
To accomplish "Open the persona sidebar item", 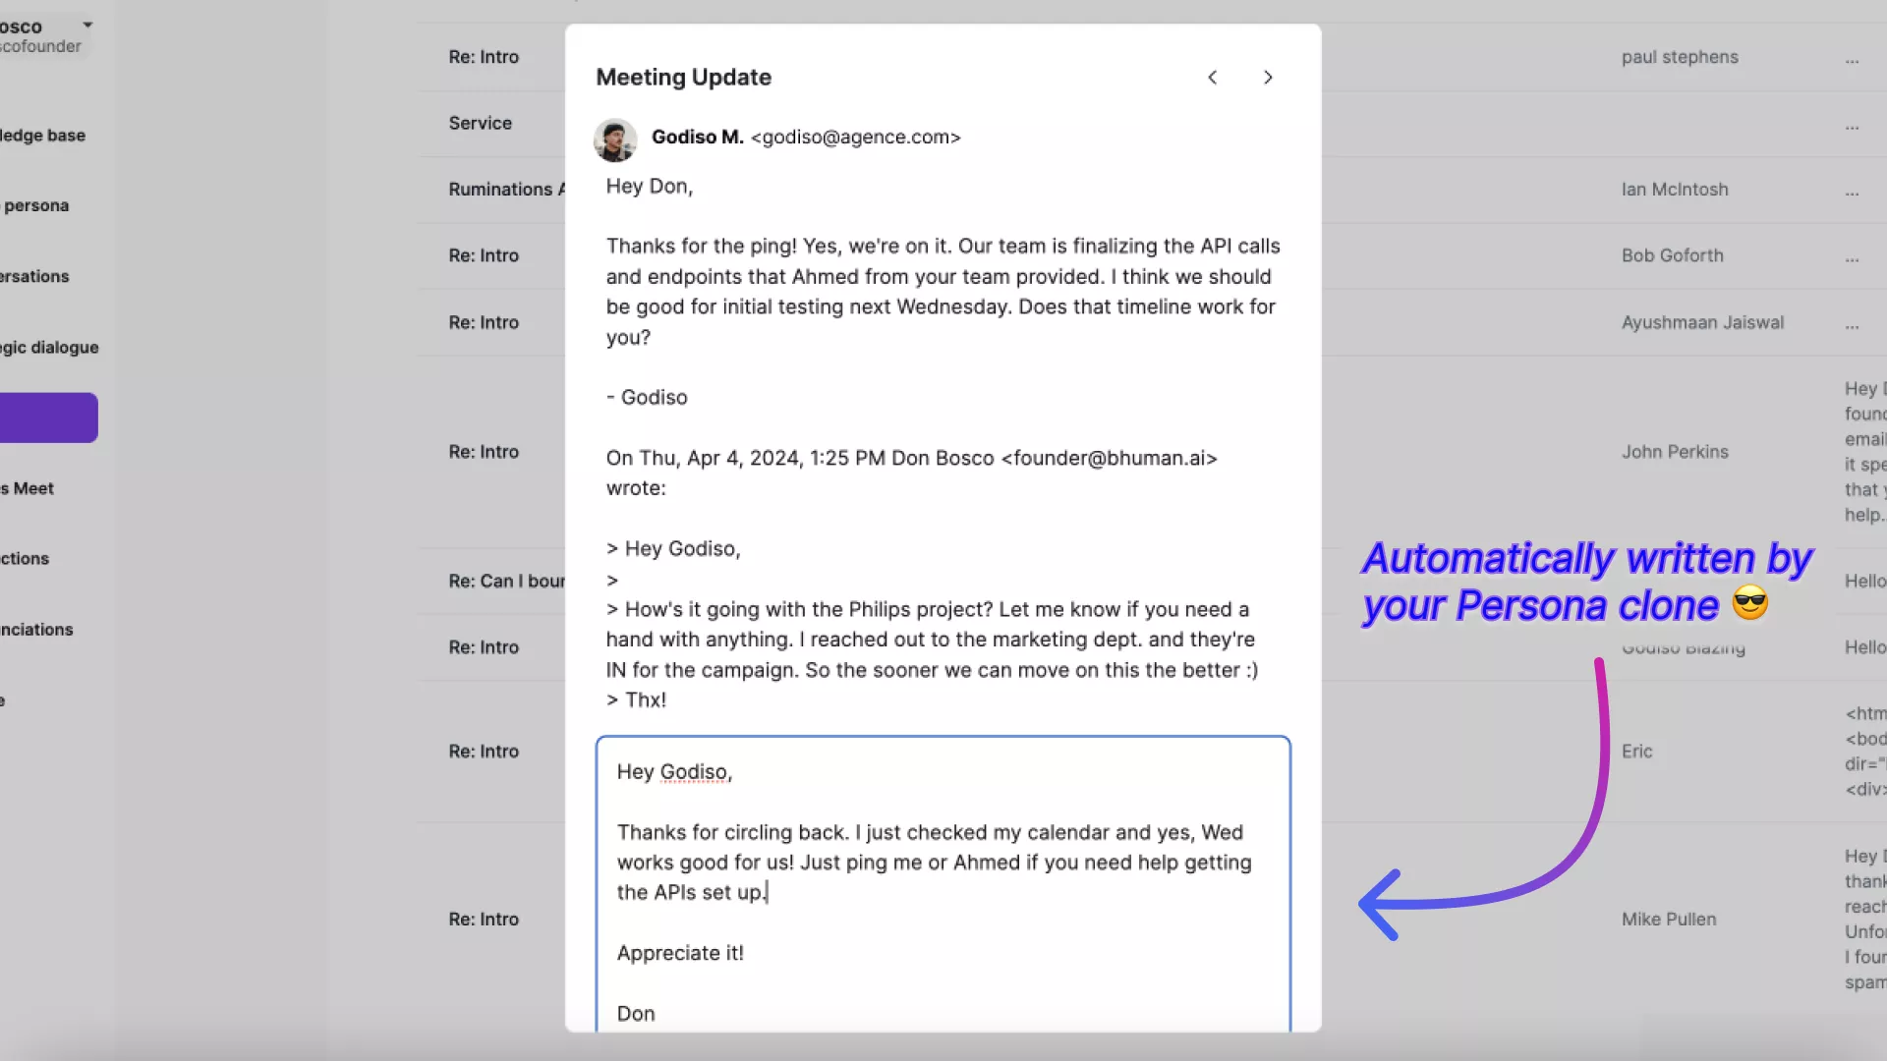I will click(x=36, y=205).
